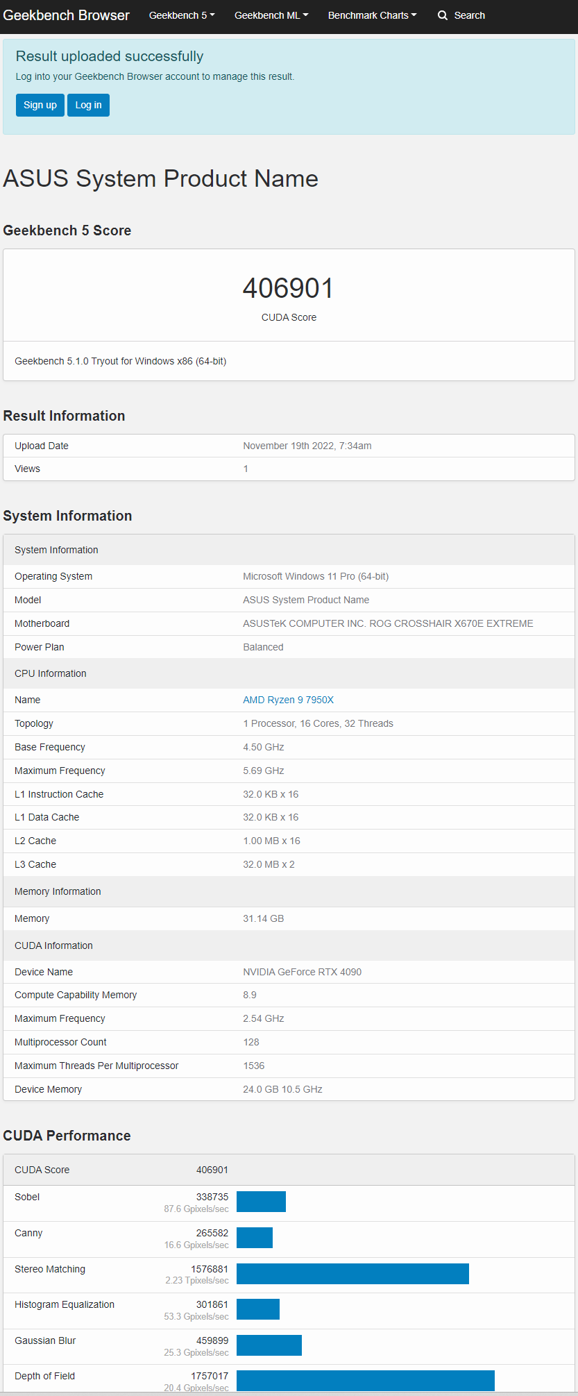This screenshot has height=1396, width=578.
Task: Click the Maximum Frequency value '5.69 GHz'
Action: 264,771
